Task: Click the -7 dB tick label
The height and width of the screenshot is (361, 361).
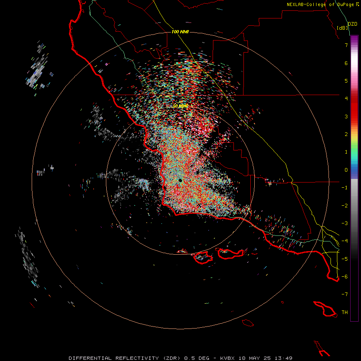Action: click(x=345, y=294)
